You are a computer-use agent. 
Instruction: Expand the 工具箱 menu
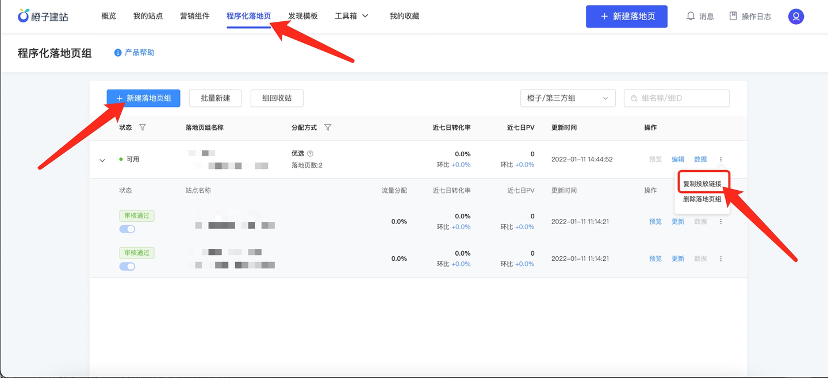[352, 16]
